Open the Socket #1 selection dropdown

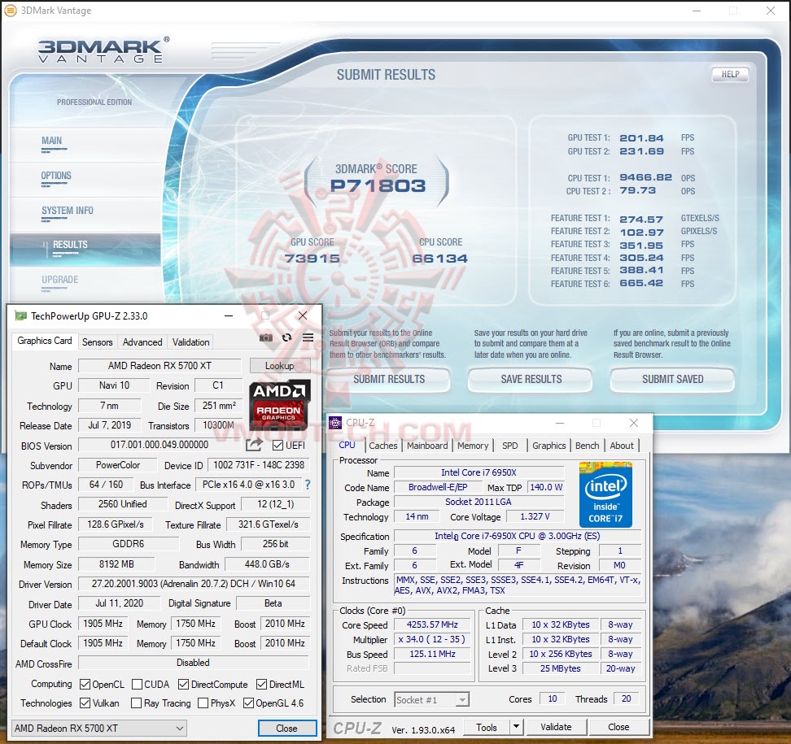coord(431,699)
